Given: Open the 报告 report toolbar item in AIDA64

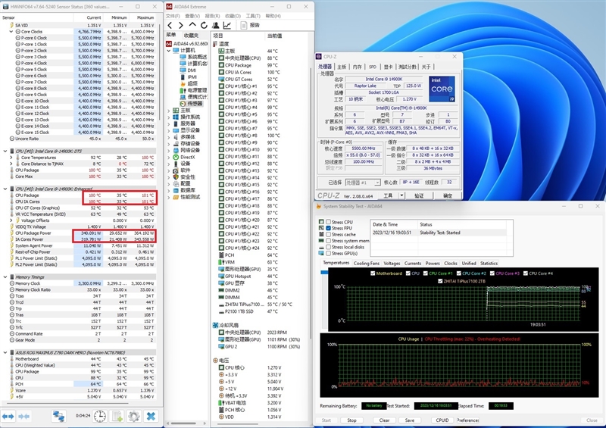Looking at the screenshot, I should 250,25.
